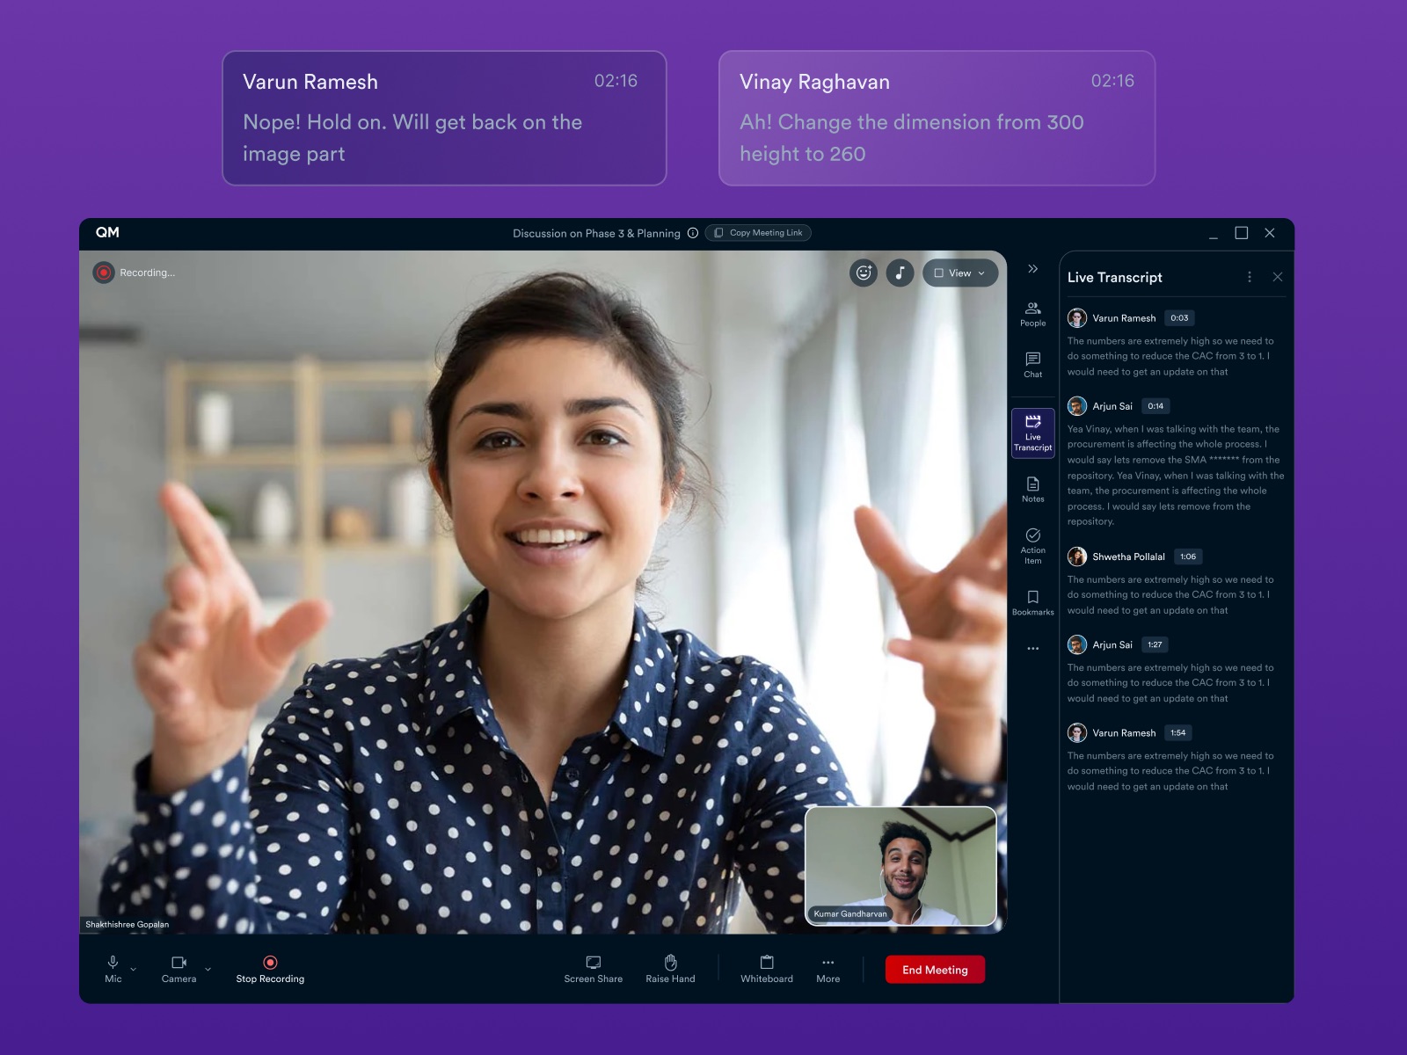The image size is (1407, 1055).
Task: Close the meeting window
Action: [1270, 233]
